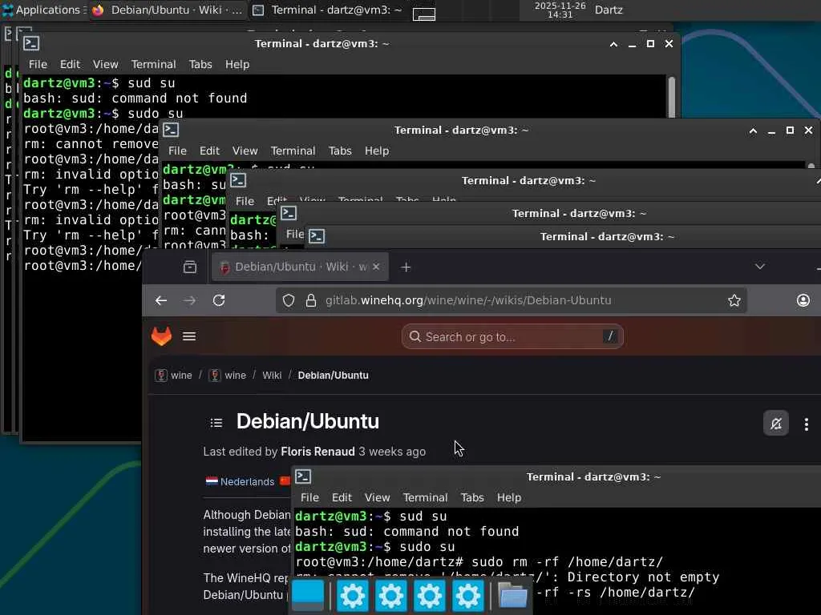Open Edit menu in bottom Terminal window

342,497
